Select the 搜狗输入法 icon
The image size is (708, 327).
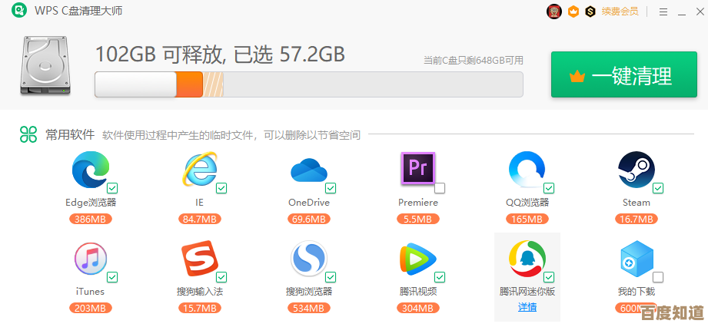tap(198, 259)
